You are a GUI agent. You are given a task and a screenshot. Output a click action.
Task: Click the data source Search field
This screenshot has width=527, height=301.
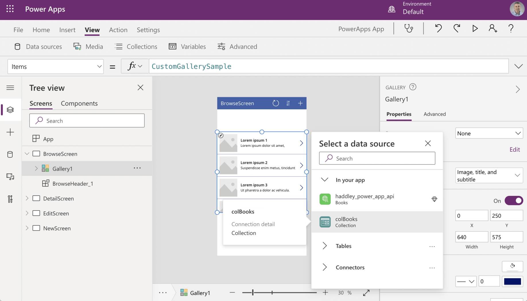point(377,159)
